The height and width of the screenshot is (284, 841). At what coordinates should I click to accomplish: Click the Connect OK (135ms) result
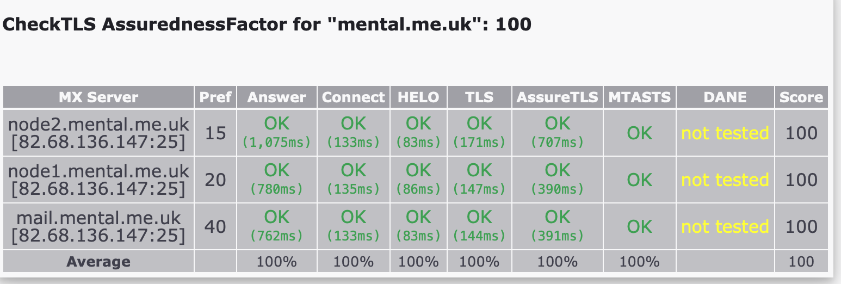tap(353, 180)
